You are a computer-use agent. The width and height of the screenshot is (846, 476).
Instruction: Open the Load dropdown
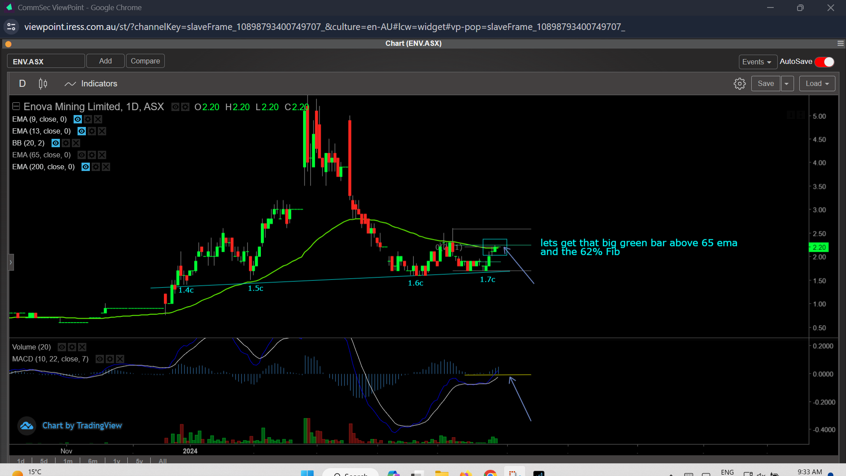click(817, 84)
